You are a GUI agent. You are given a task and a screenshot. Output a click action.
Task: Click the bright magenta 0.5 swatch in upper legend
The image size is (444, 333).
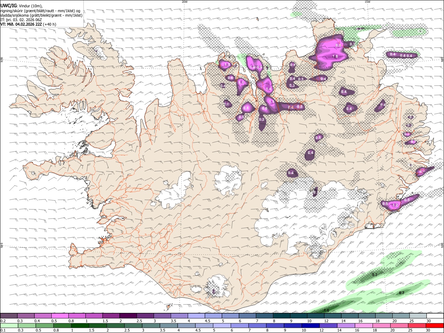tap(60, 316)
